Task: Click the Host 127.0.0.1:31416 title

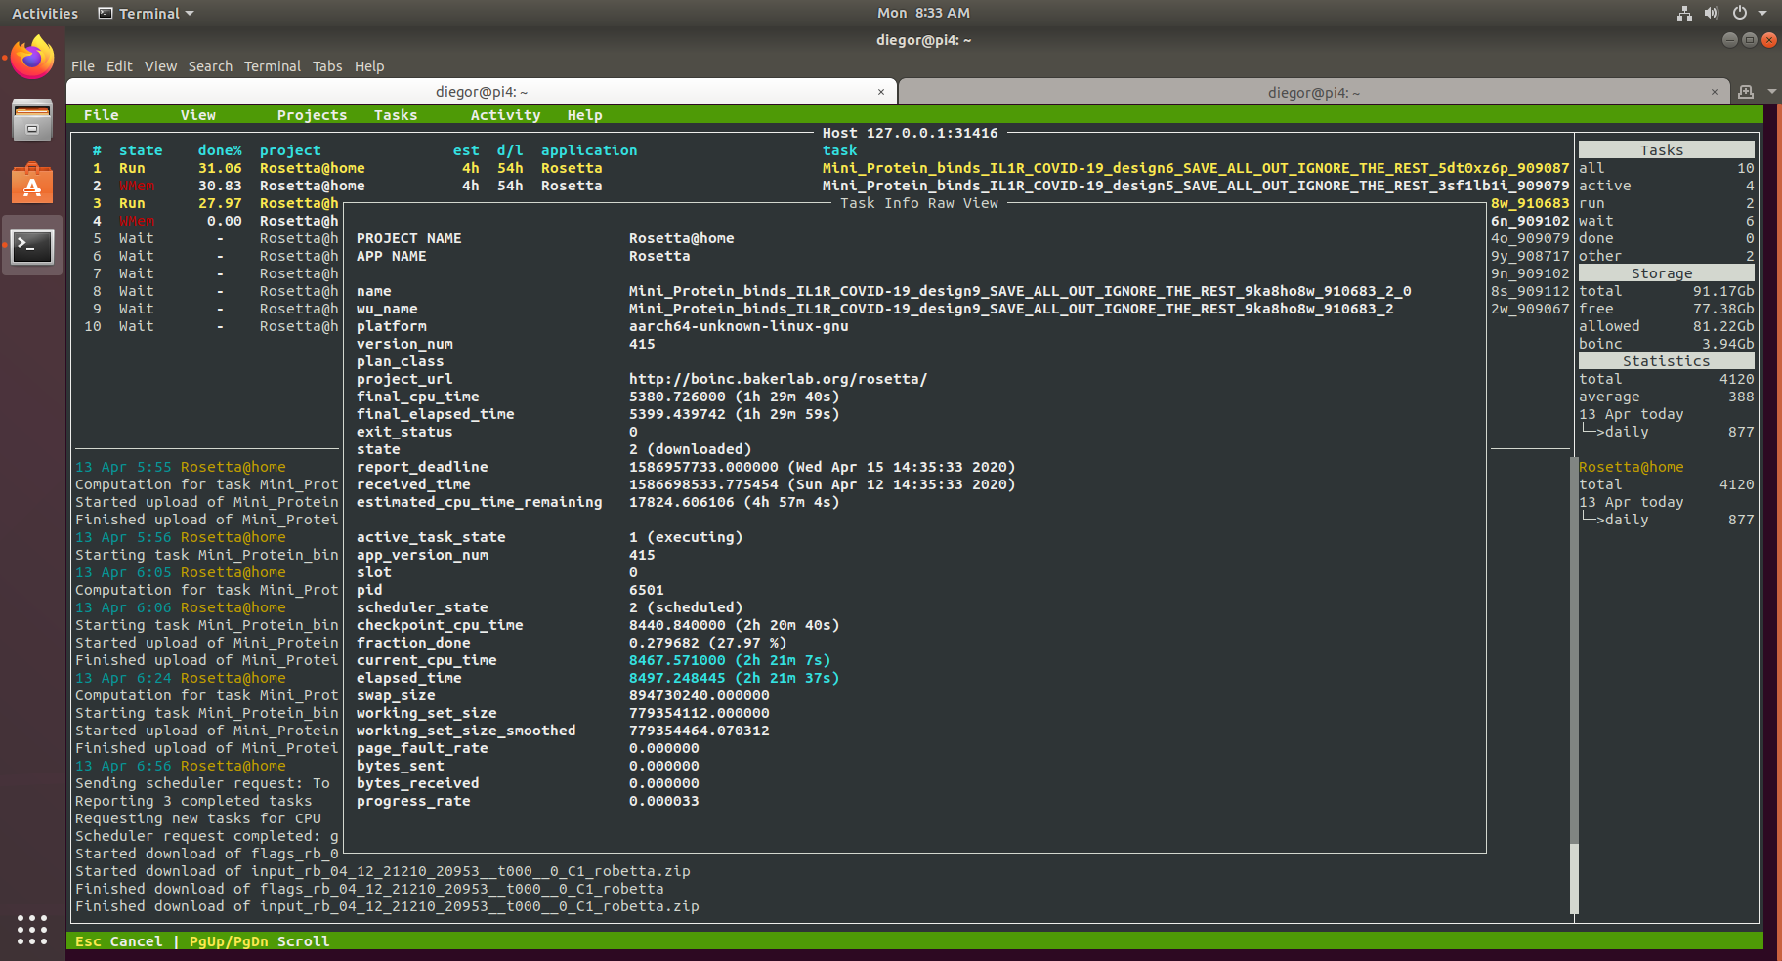Action: tap(910, 133)
